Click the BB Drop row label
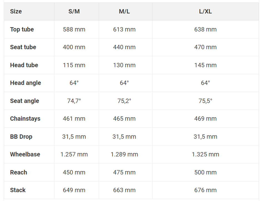The height and width of the screenshot is (201, 261). tap(21, 137)
